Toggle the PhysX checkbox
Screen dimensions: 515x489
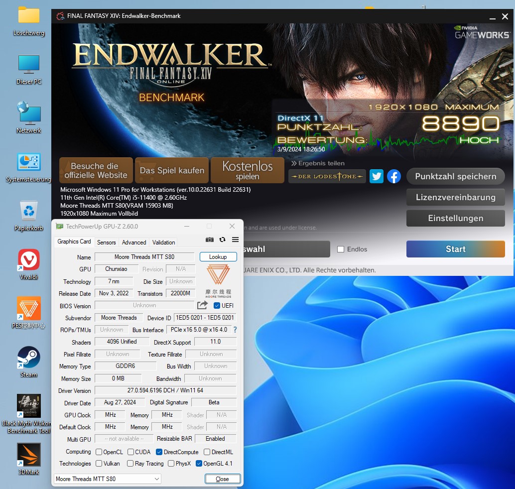171,464
